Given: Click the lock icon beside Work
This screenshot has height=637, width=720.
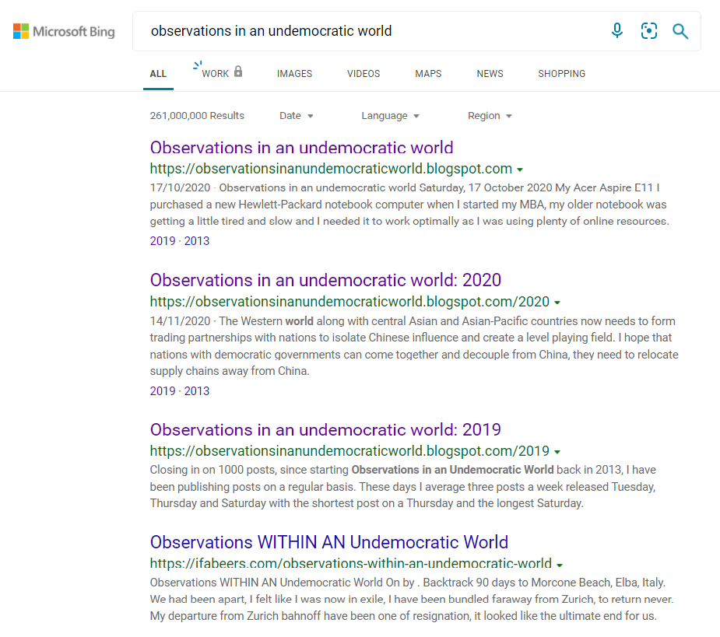Looking at the screenshot, I should (x=238, y=72).
